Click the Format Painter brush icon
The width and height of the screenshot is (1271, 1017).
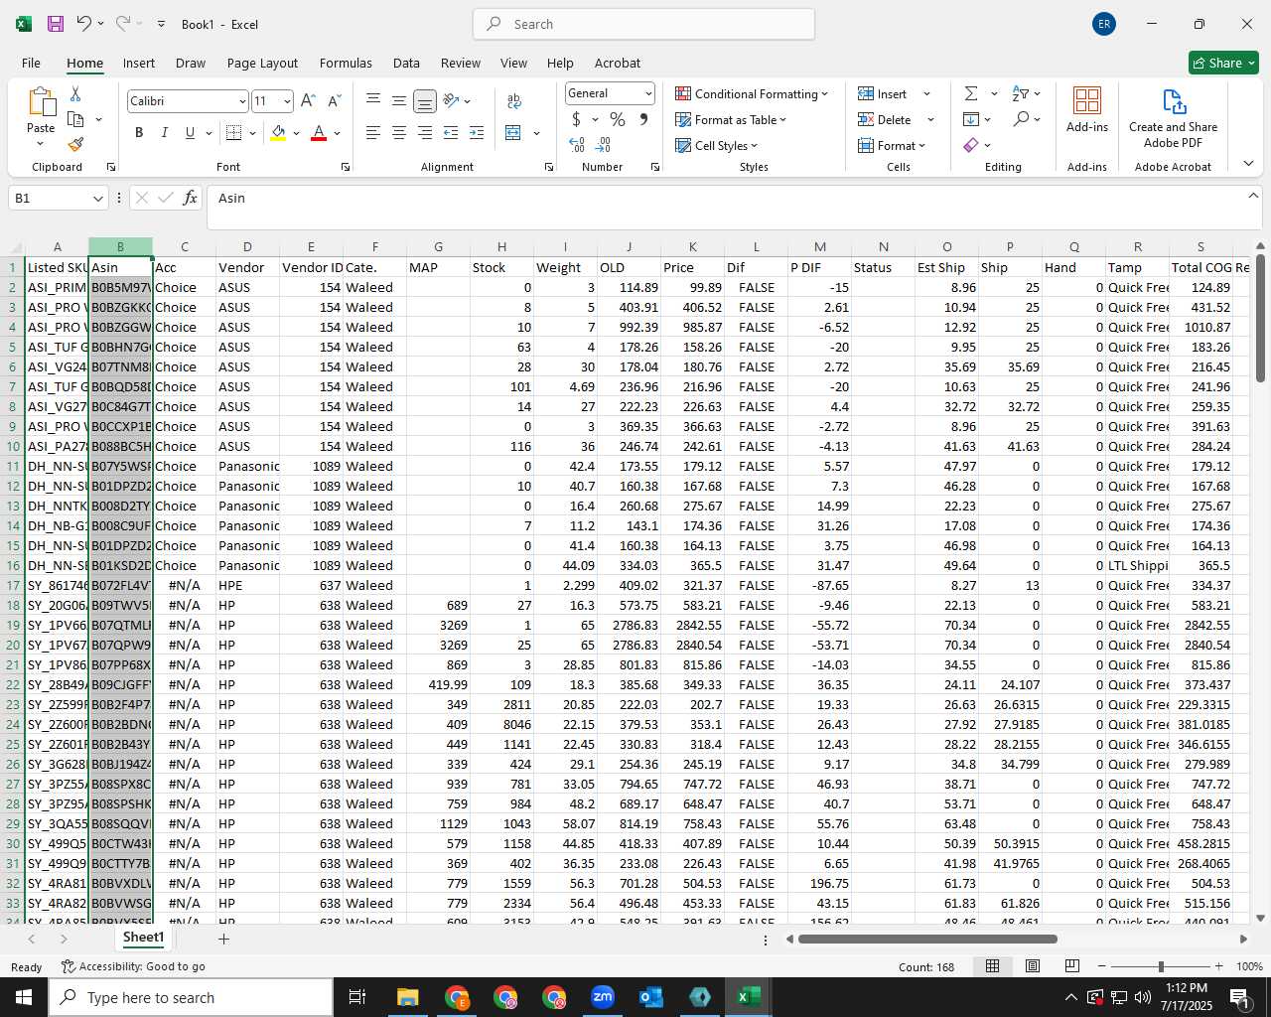(x=75, y=144)
